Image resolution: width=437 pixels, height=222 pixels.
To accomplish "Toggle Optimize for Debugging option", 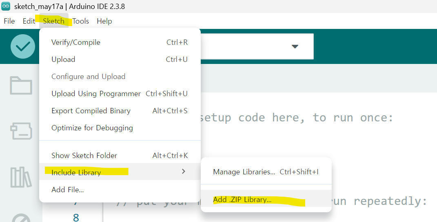I will [x=120, y=128].
